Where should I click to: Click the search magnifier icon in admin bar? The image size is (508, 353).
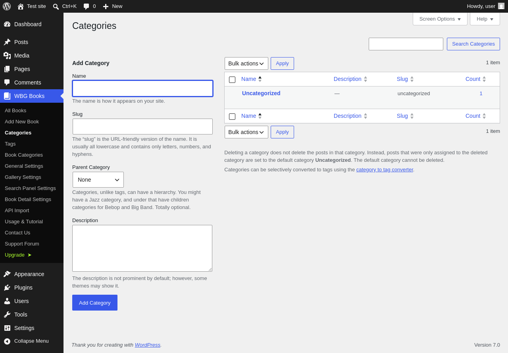(x=56, y=6)
